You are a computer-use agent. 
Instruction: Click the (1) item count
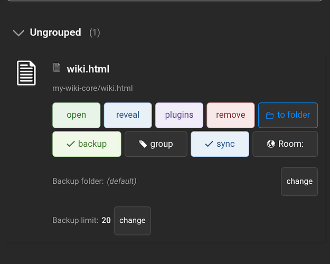coord(95,33)
